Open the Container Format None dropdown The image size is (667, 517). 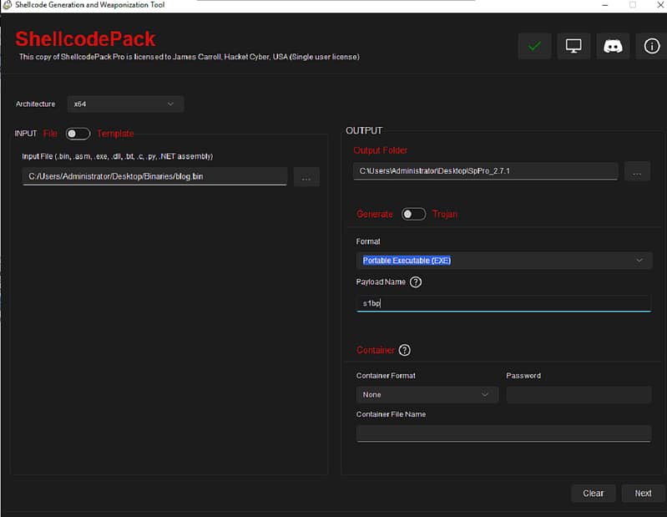(x=427, y=395)
